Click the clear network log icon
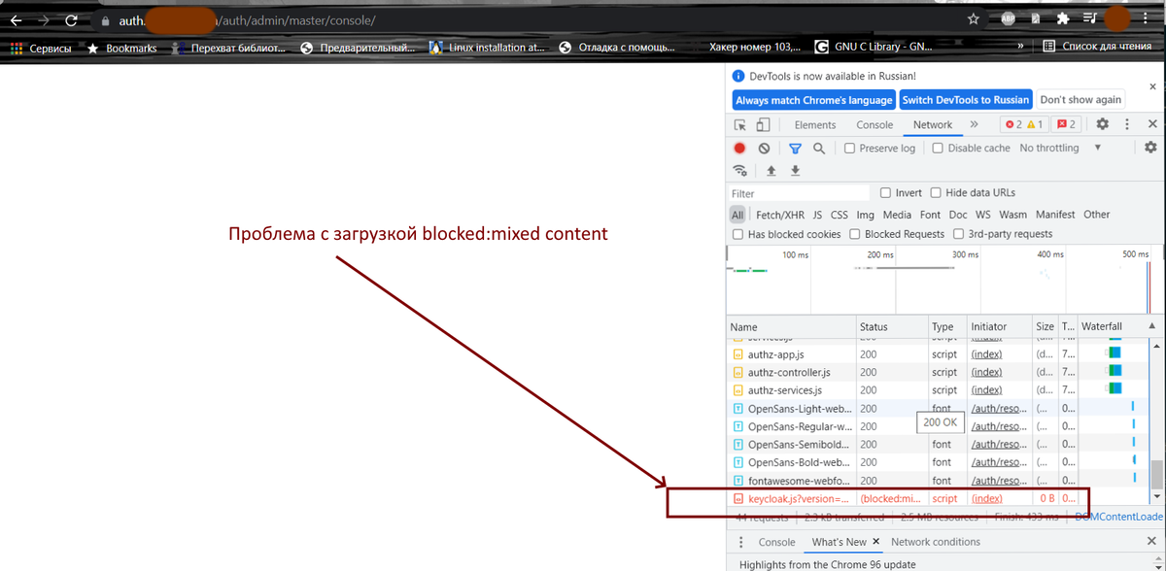Image resolution: width=1166 pixels, height=571 pixels. [x=765, y=148]
